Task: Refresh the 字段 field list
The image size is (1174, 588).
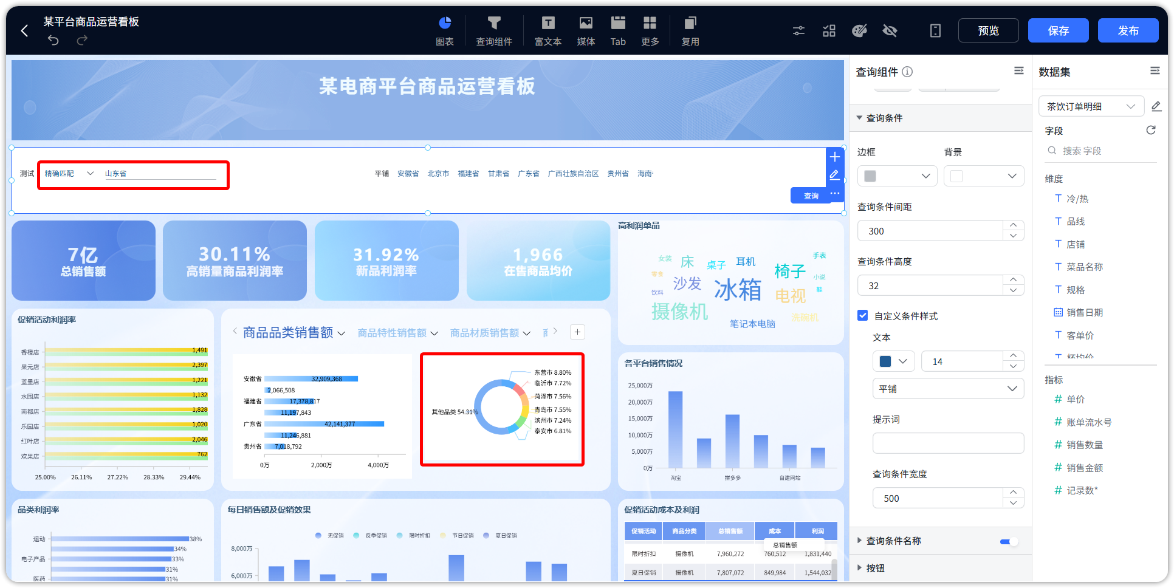Action: coord(1151,130)
